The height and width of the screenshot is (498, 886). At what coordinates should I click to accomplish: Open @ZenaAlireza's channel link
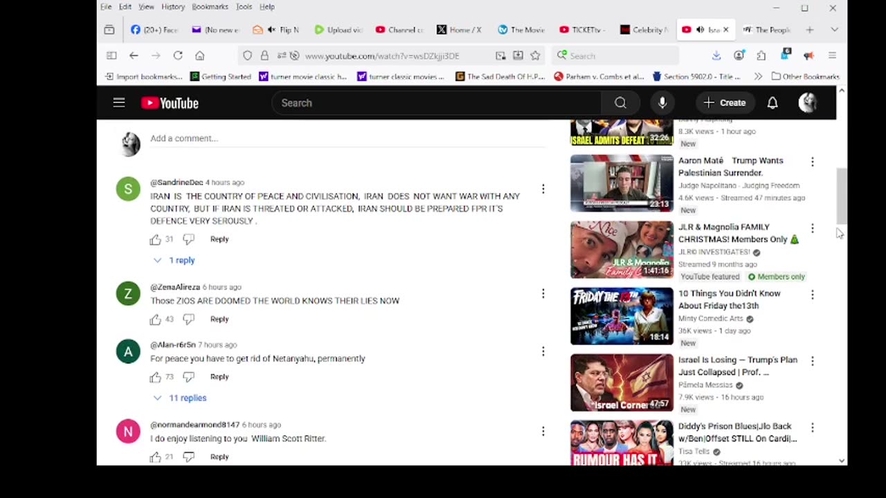[x=175, y=287]
